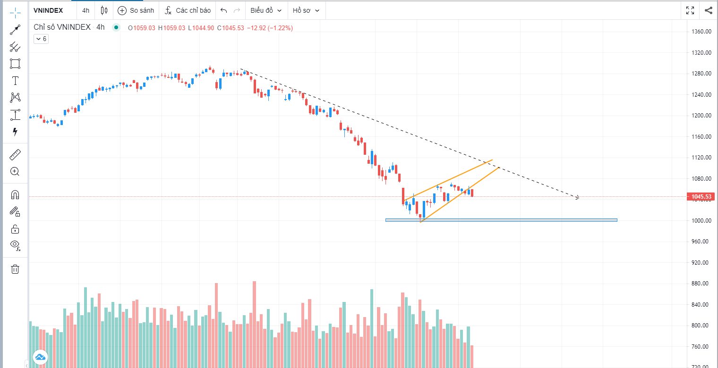The width and height of the screenshot is (718, 368).
Task: Toggle lock all drawing tools
Action: click(15, 229)
